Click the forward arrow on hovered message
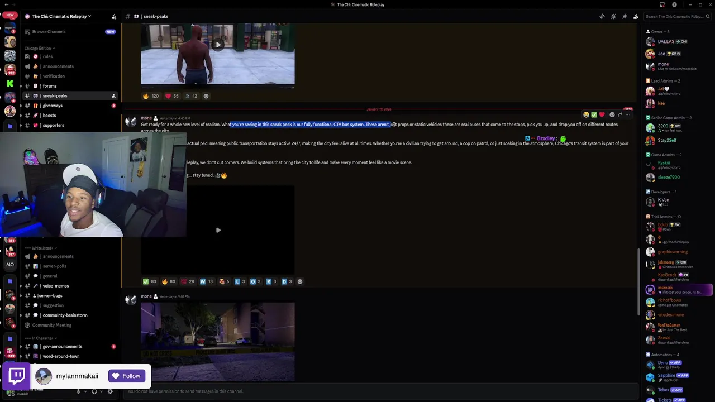This screenshot has height=402, width=715. coord(620,114)
